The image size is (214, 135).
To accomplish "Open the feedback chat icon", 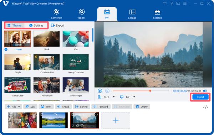I will coord(178,4).
